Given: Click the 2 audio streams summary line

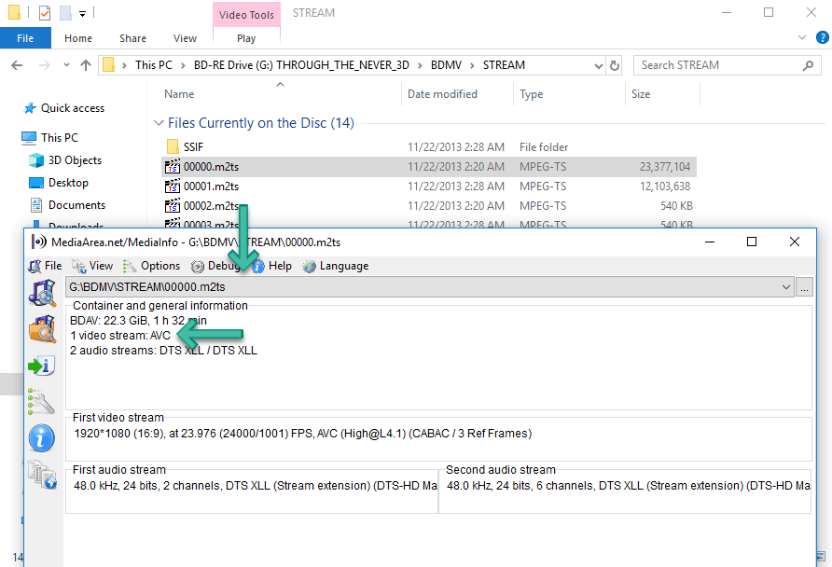Looking at the screenshot, I should 163,350.
